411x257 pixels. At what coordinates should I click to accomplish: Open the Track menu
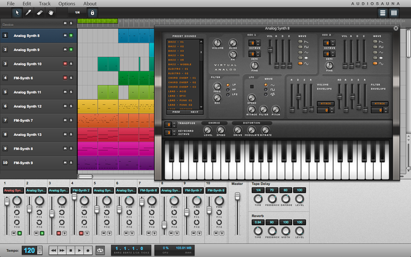click(x=45, y=4)
